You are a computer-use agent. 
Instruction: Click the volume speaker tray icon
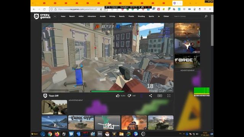(x=197, y=134)
